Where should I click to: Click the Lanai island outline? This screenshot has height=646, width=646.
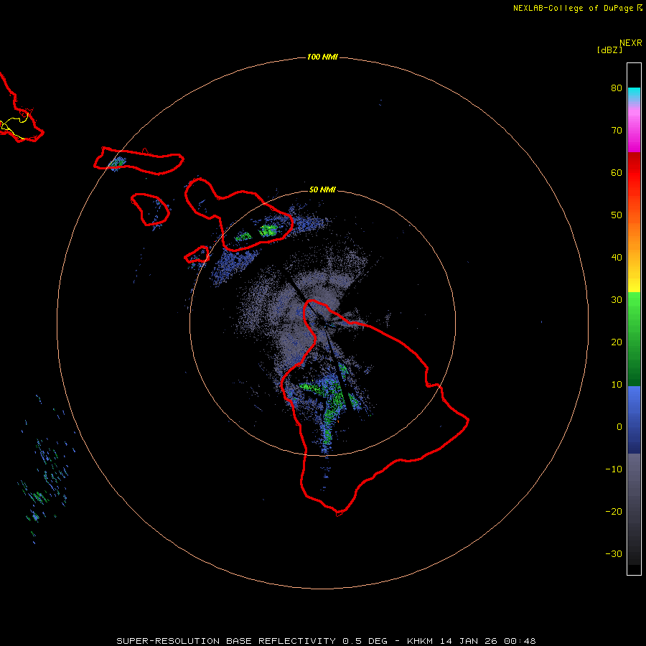(150, 210)
